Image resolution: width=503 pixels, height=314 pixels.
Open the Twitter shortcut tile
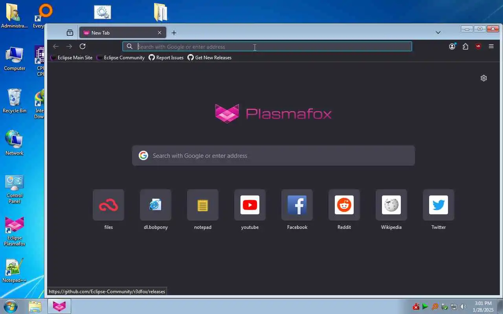point(439,205)
